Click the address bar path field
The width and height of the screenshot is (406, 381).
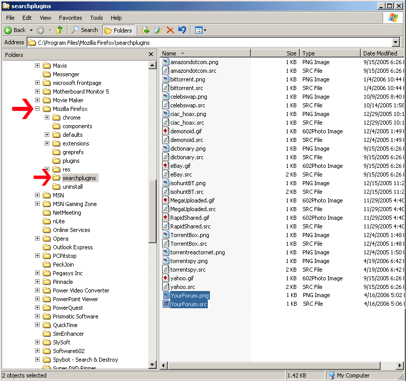pos(210,43)
